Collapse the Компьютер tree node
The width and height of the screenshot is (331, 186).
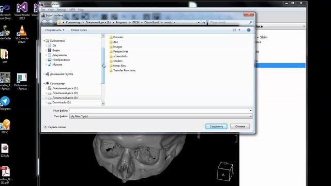(x=44, y=84)
